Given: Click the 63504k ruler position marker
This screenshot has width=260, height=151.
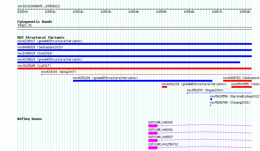Looking at the screenshot, I should point(134,12).
